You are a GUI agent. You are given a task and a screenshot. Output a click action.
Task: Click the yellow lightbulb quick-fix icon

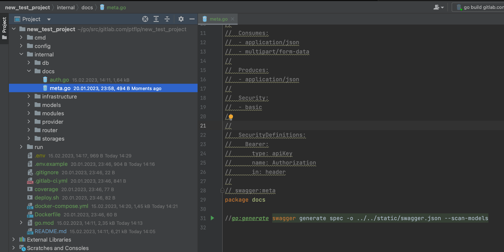pos(231,117)
